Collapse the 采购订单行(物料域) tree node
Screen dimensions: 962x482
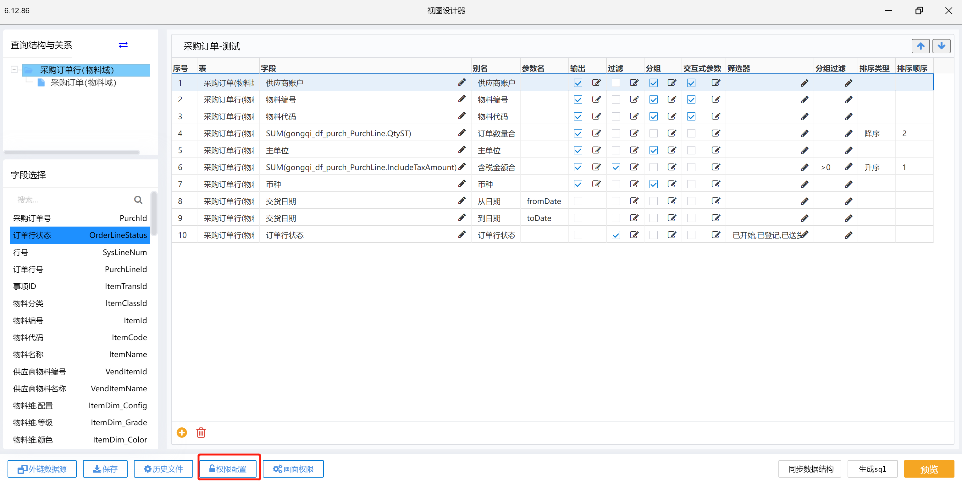tap(14, 69)
